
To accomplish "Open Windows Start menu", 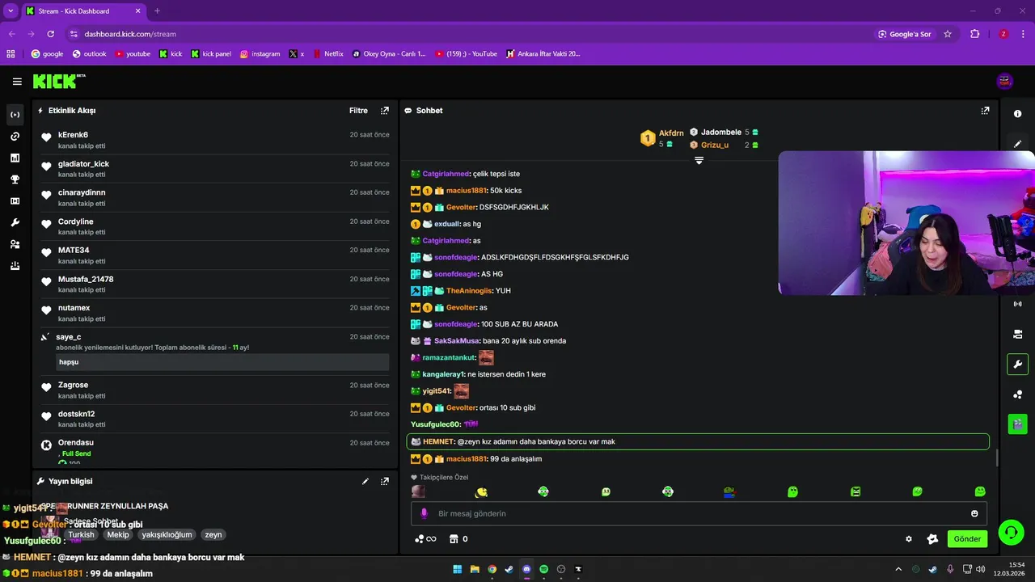I will pyautogui.click(x=457, y=569).
